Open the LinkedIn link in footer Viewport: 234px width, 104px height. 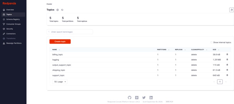point(151,98)
